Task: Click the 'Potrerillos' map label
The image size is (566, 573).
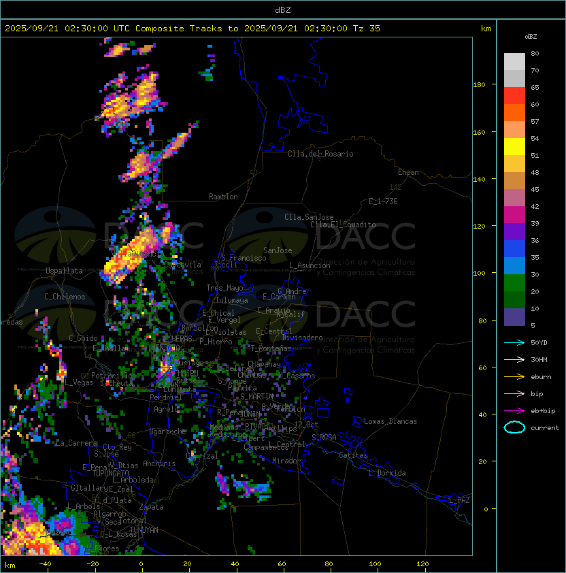Action: click(x=114, y=376)
